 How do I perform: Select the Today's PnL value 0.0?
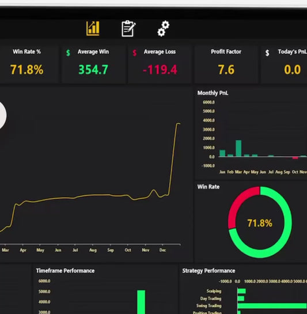pos(293,70)
